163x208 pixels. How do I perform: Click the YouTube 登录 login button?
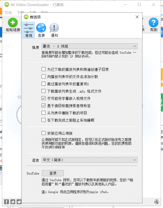(53, 173)
